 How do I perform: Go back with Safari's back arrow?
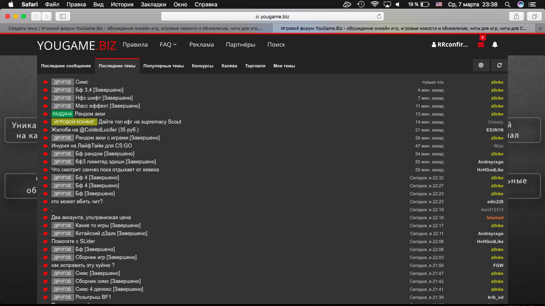click(36, 16)
